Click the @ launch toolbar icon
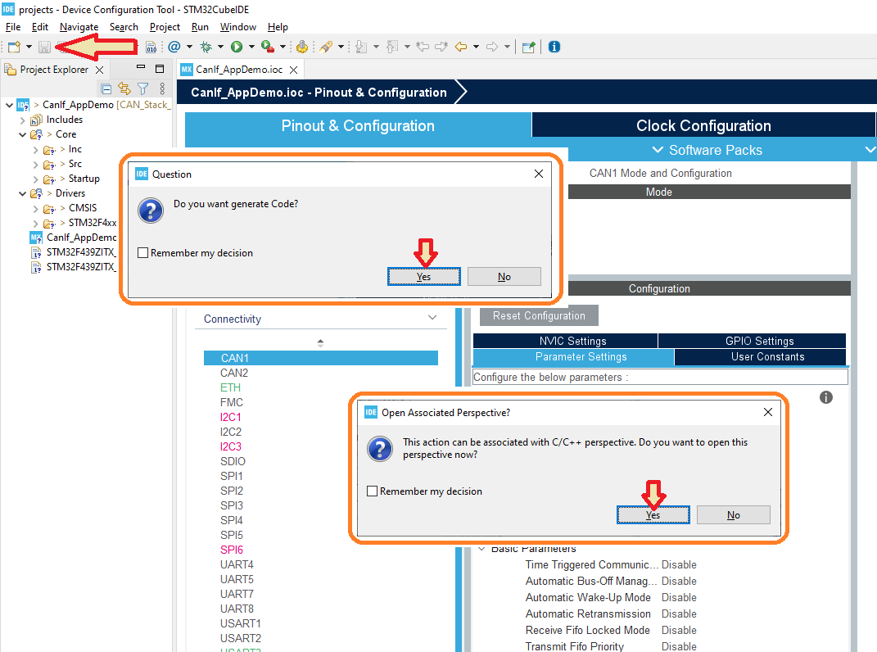 174,47
